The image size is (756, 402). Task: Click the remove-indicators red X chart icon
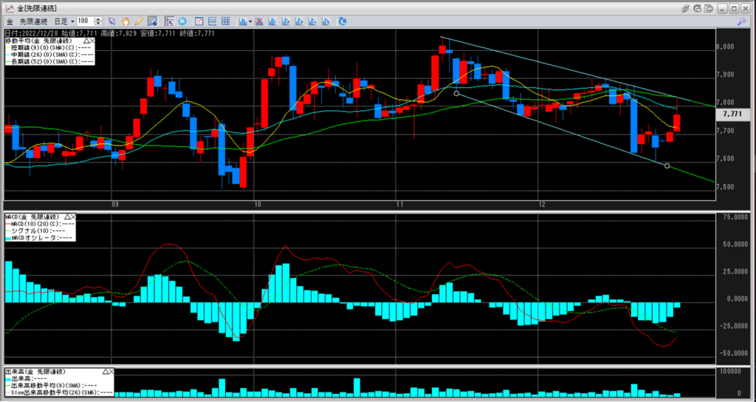point(259,21)
